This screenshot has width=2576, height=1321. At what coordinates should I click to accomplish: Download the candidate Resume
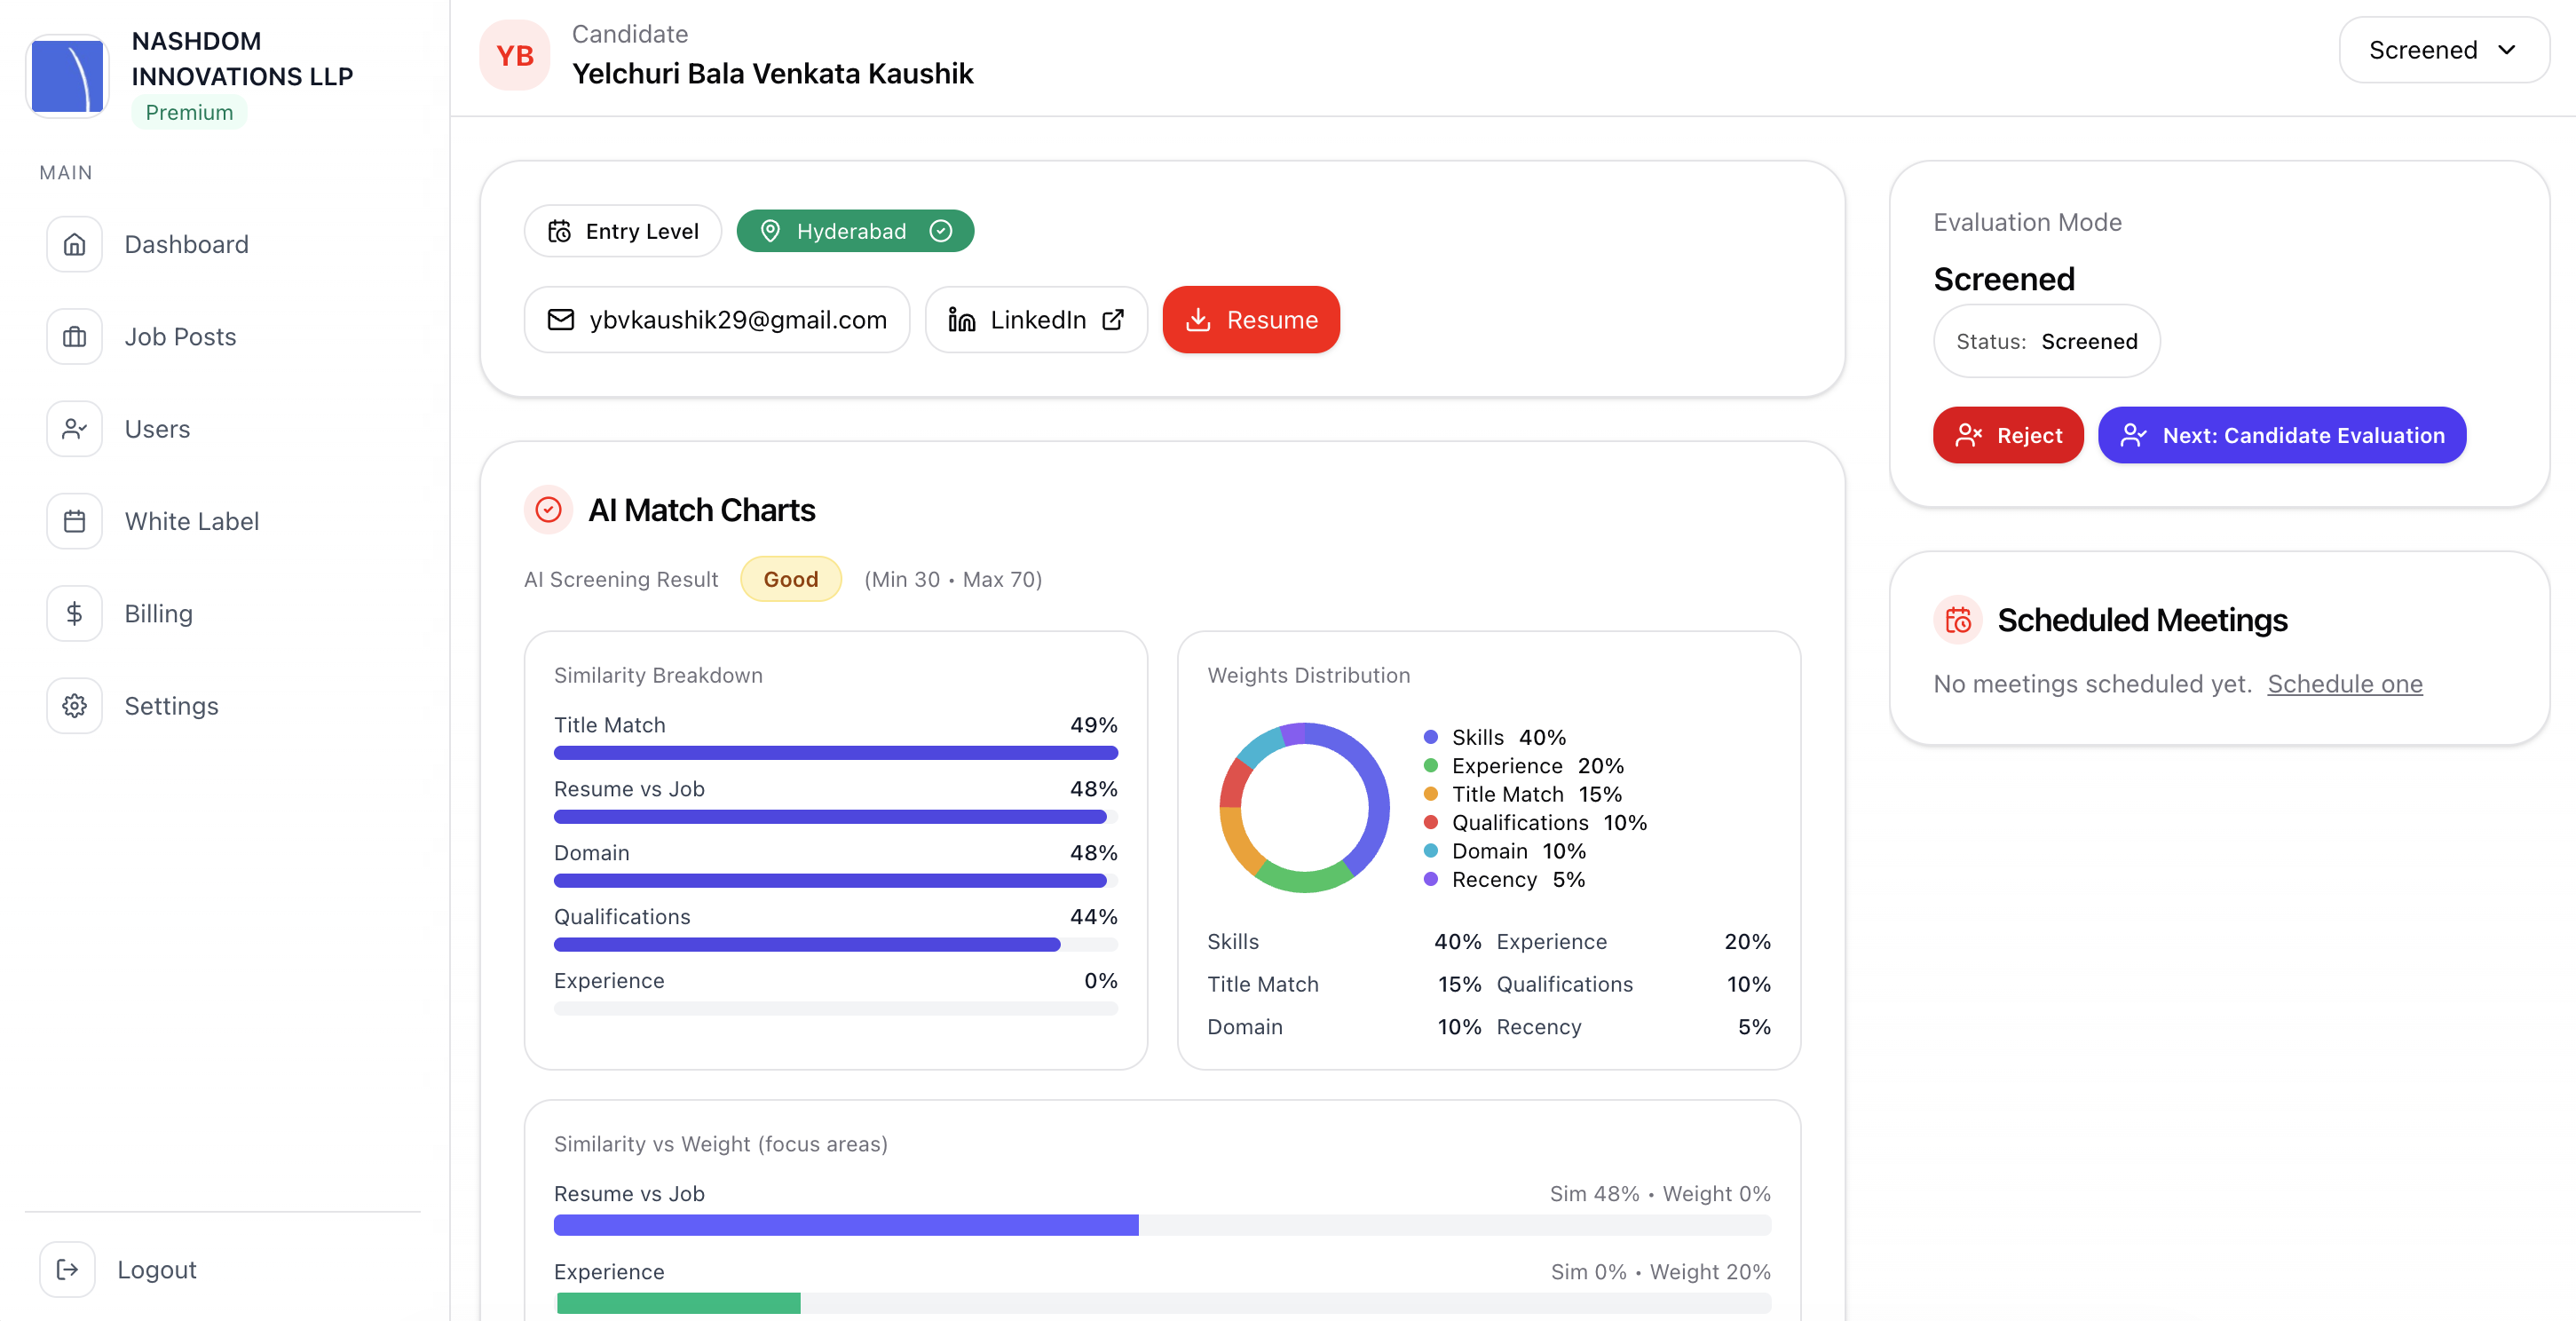coord(1250,320)
